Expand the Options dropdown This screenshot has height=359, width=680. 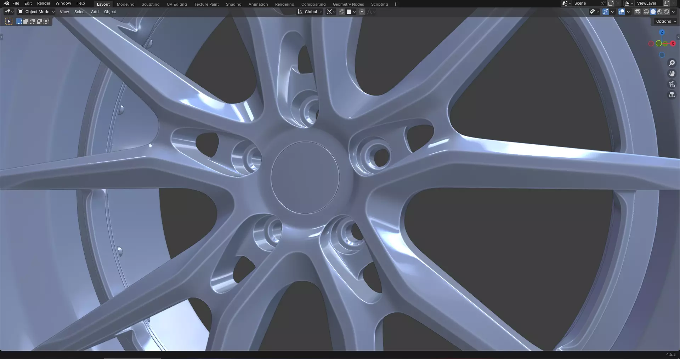click(666, 21)
